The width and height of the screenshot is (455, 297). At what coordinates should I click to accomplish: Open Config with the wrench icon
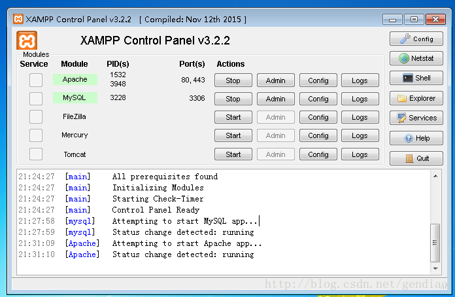[416, 39]
